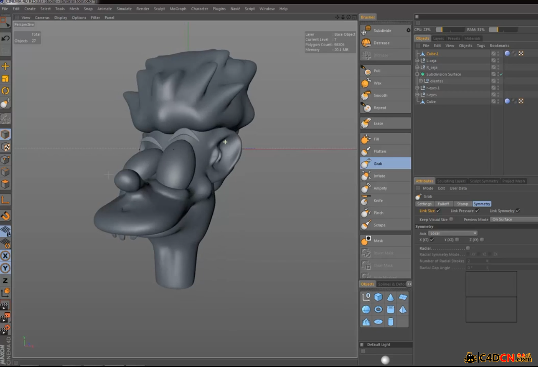
Task: Click the Undo arrow in left toolbar
Action: coord(5,38)
